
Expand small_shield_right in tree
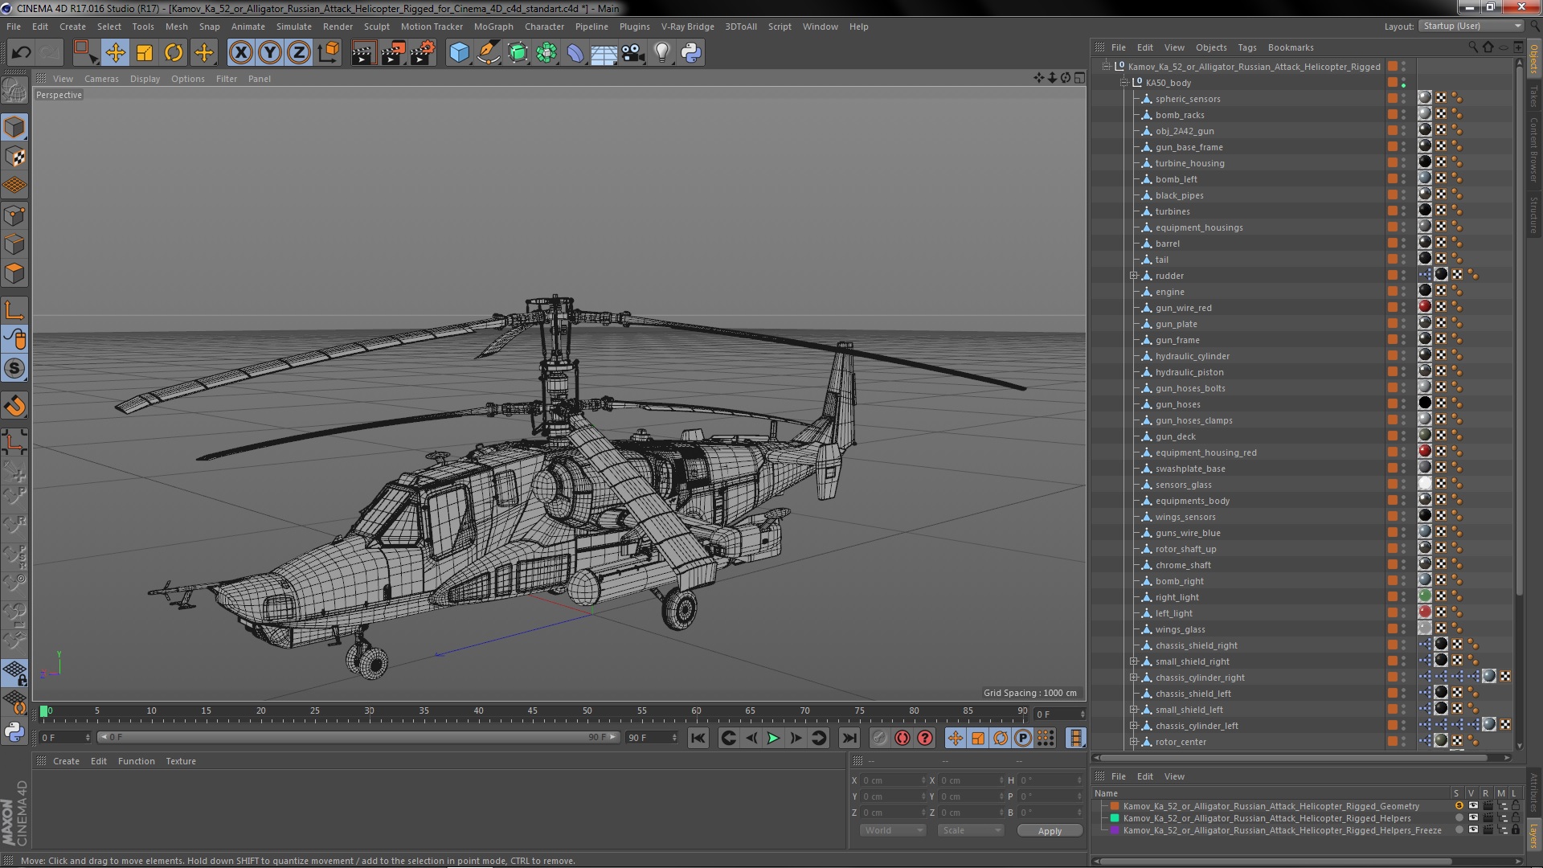[x=1134, y=661]
